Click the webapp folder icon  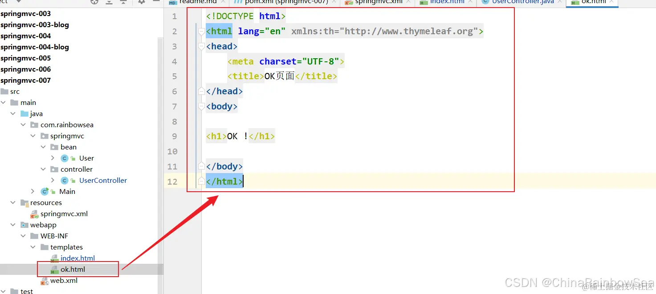coord(24,225)
